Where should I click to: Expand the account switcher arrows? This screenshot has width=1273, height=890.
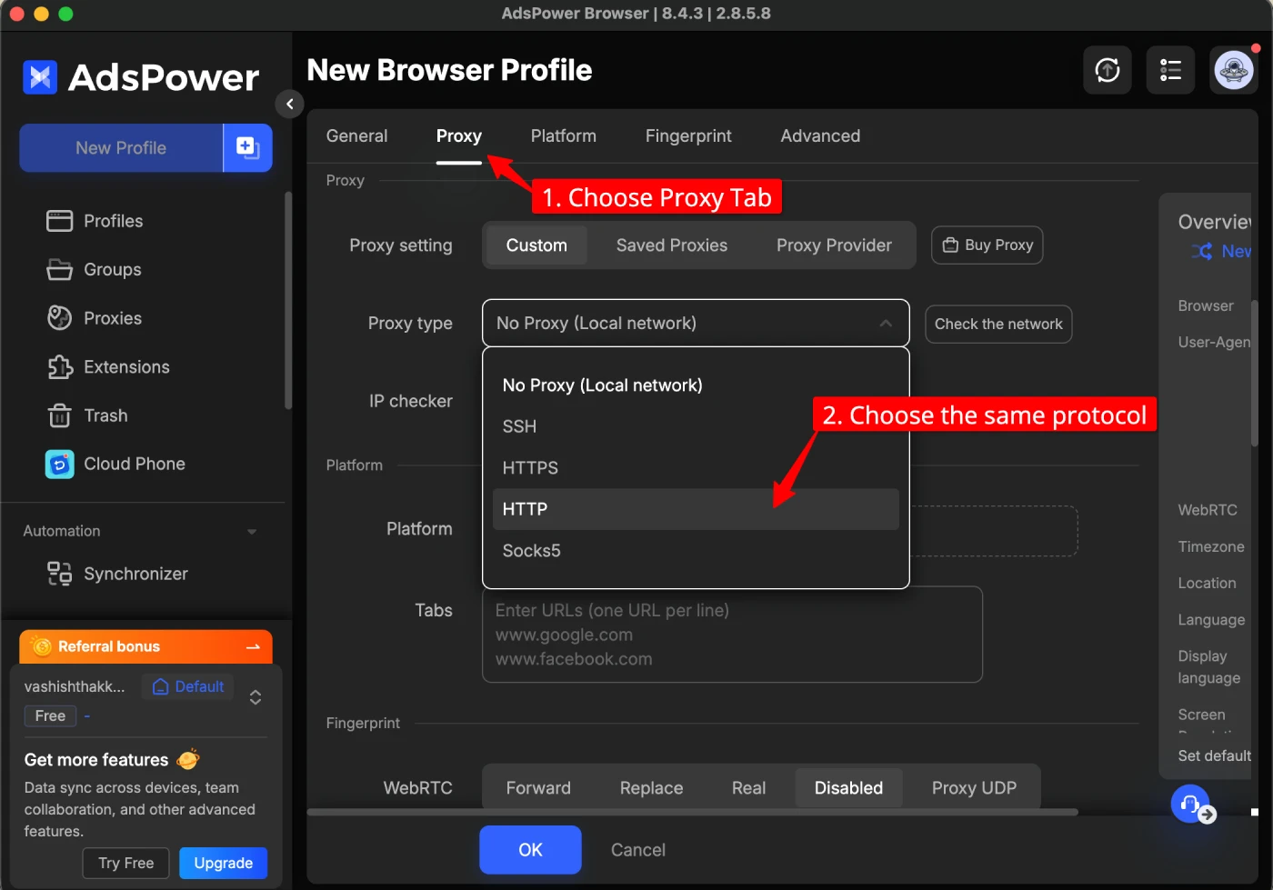coord(256,697)
